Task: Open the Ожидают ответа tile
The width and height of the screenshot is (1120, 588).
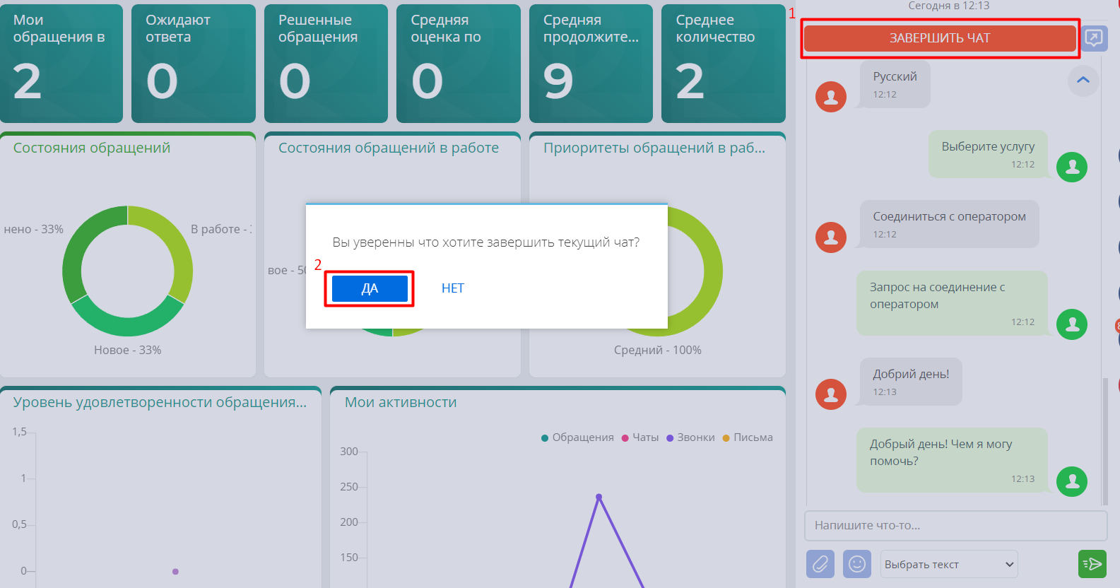Action: pyautogui.click(x=194, y=64)
